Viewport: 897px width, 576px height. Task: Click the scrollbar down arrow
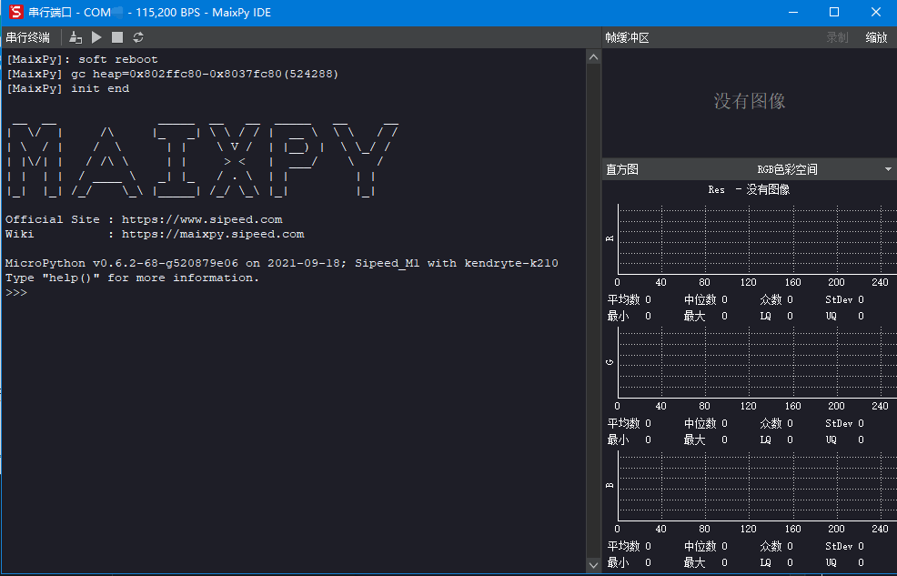tap(593, 564)
